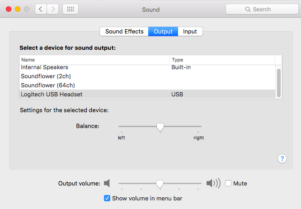Click the loud volume speaker icon
301x209 pixels.
[213, 183]
